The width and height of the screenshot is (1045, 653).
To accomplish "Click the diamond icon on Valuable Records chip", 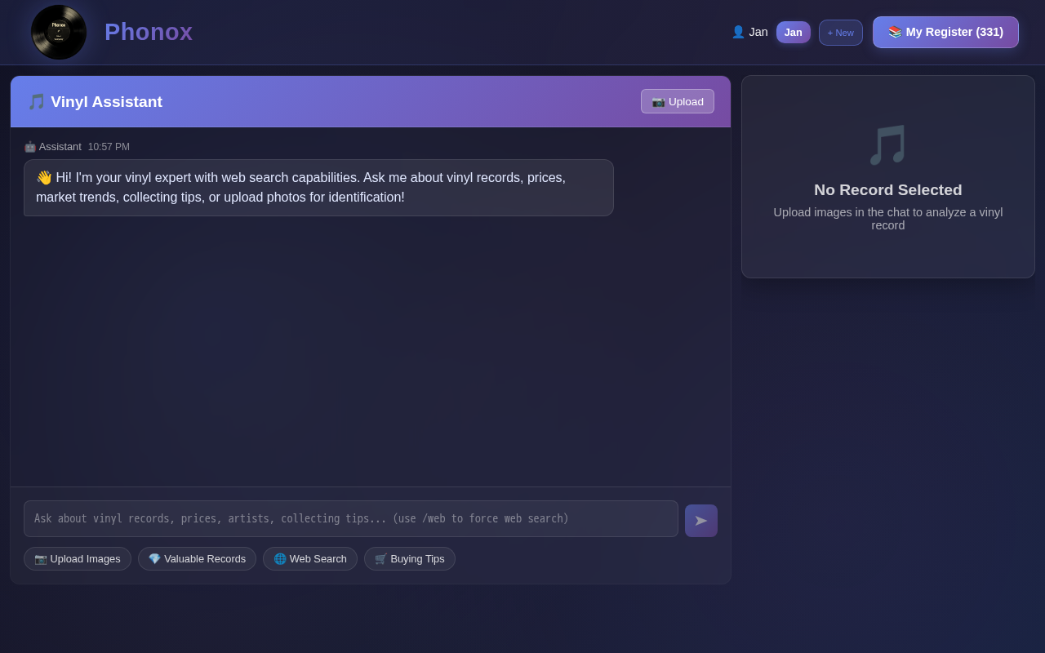I will click(154, 558).
